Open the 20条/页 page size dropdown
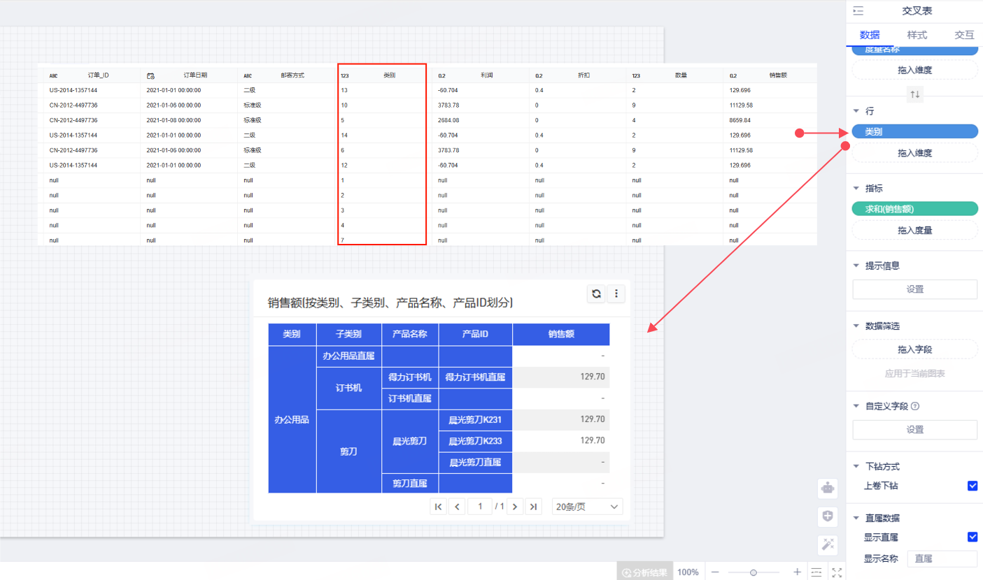 click(x=587, y=507)
